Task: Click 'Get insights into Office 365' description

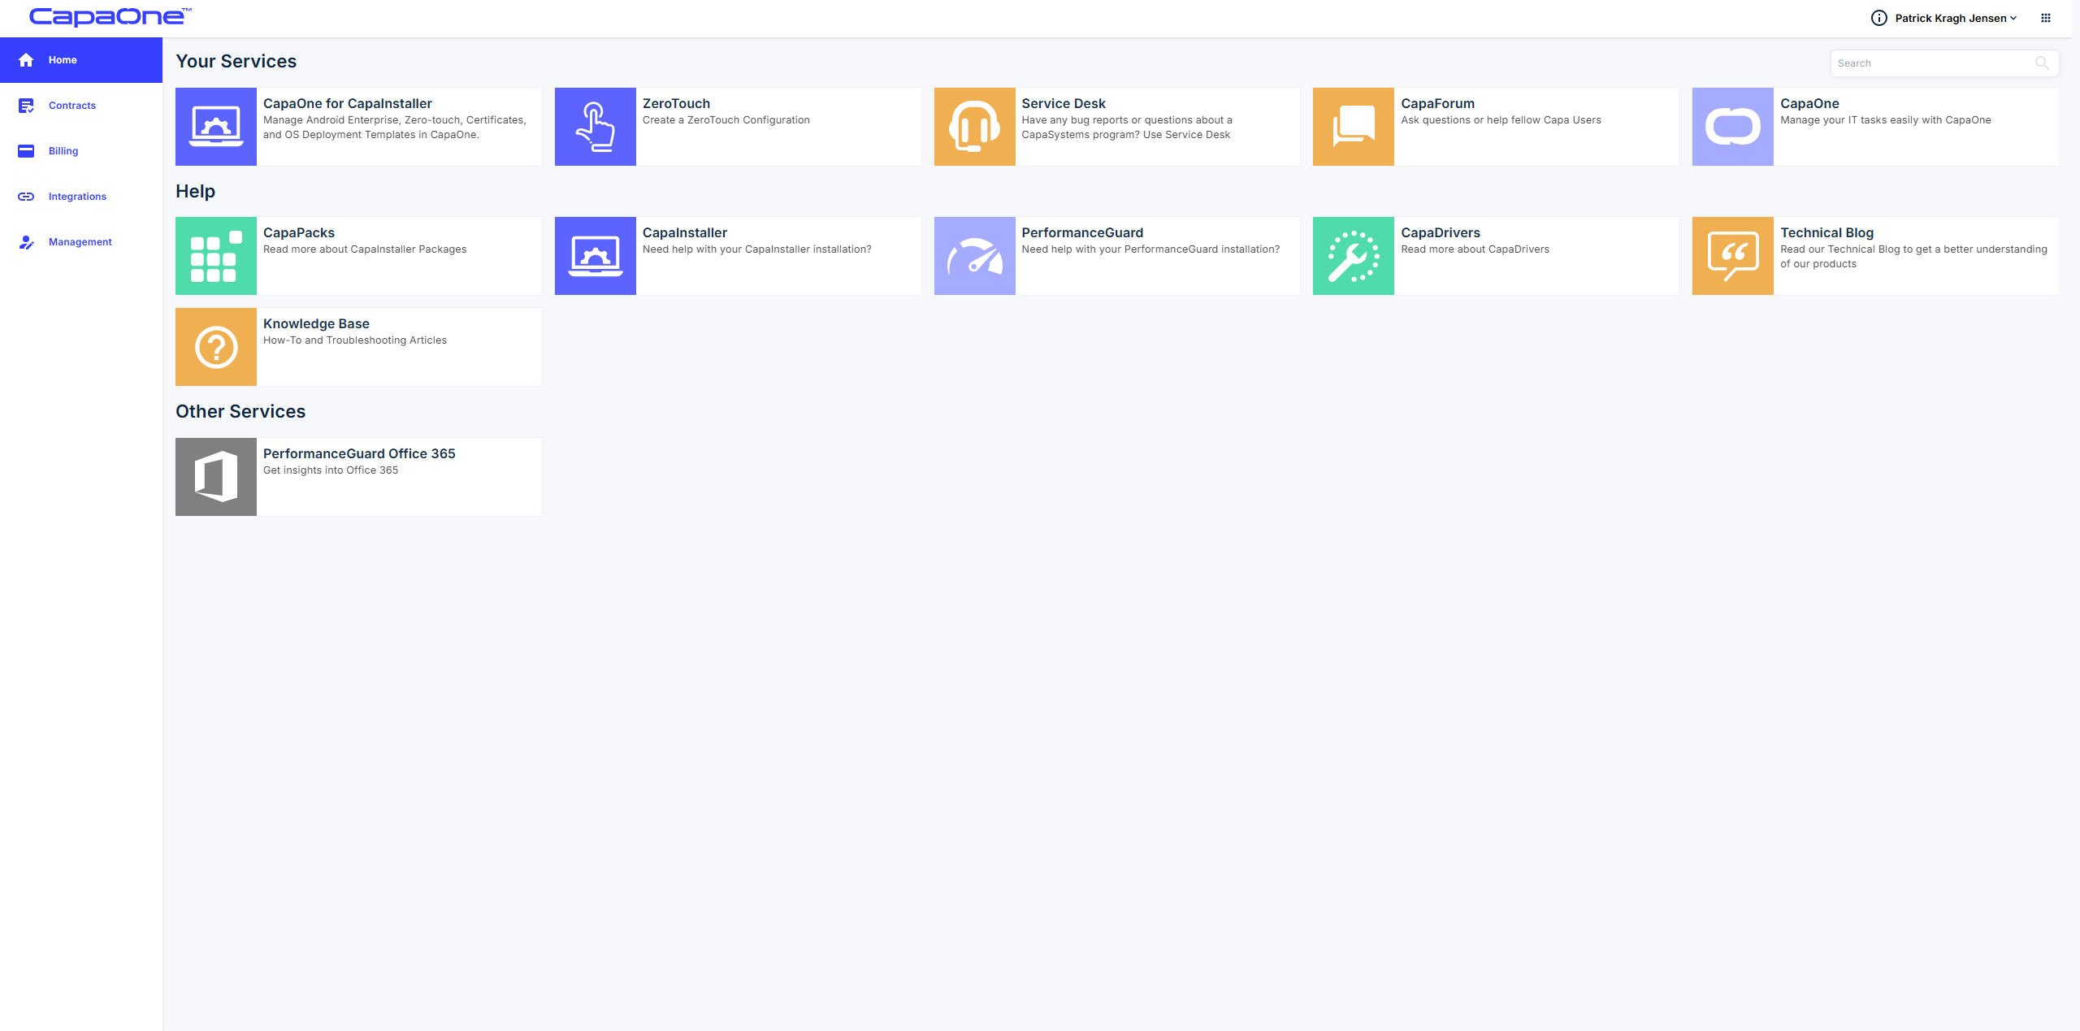Action: [331, 470]
